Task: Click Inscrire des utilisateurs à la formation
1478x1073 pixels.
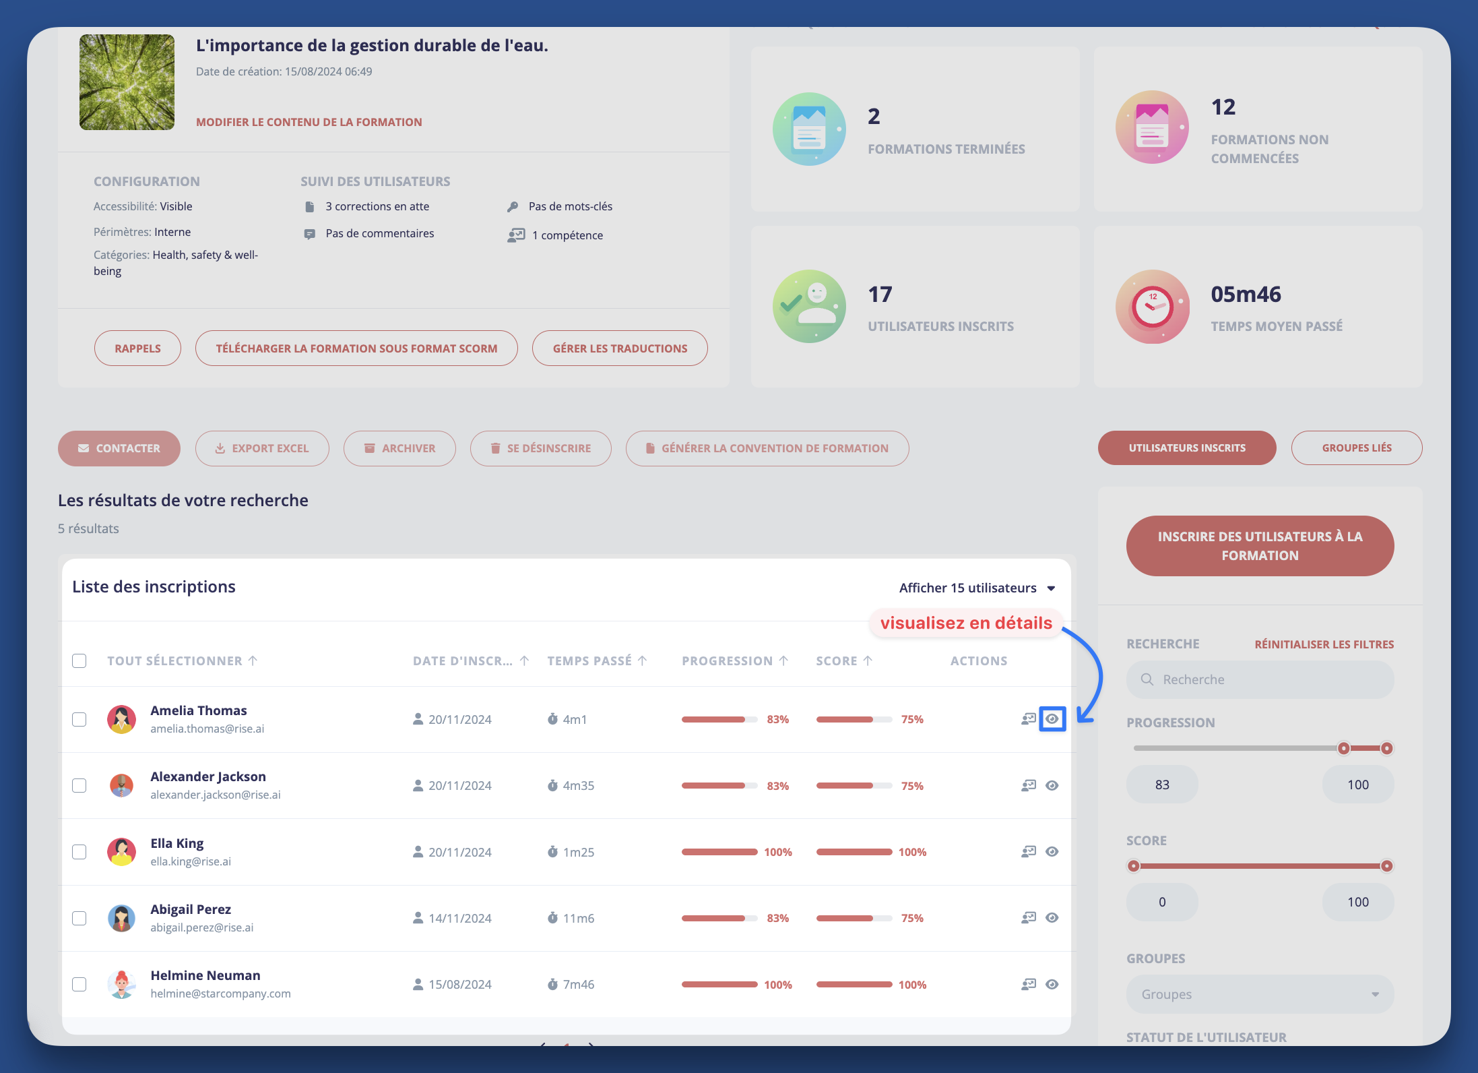Action: [1259, 545]
